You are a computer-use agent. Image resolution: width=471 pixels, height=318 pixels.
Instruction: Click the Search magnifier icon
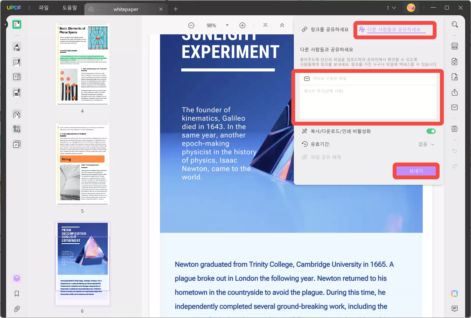coord(455,24)
